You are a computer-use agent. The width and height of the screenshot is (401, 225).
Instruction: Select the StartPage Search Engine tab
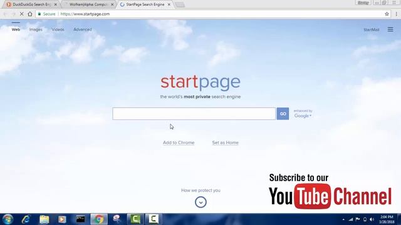click(145, 4)
